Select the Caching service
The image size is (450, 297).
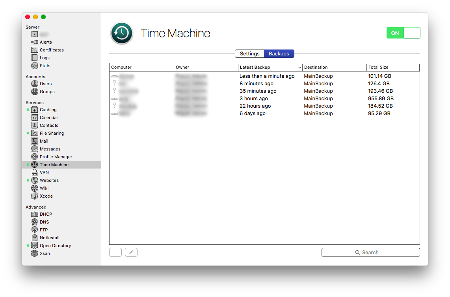[x=44, y=110]
